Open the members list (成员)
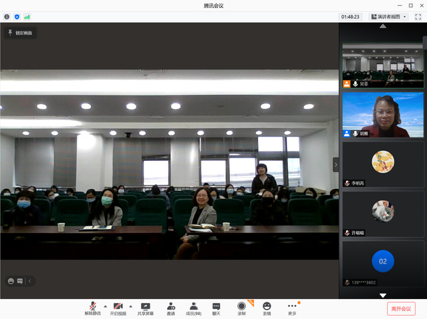Screen dimensions: 427x319 [193, 308]
